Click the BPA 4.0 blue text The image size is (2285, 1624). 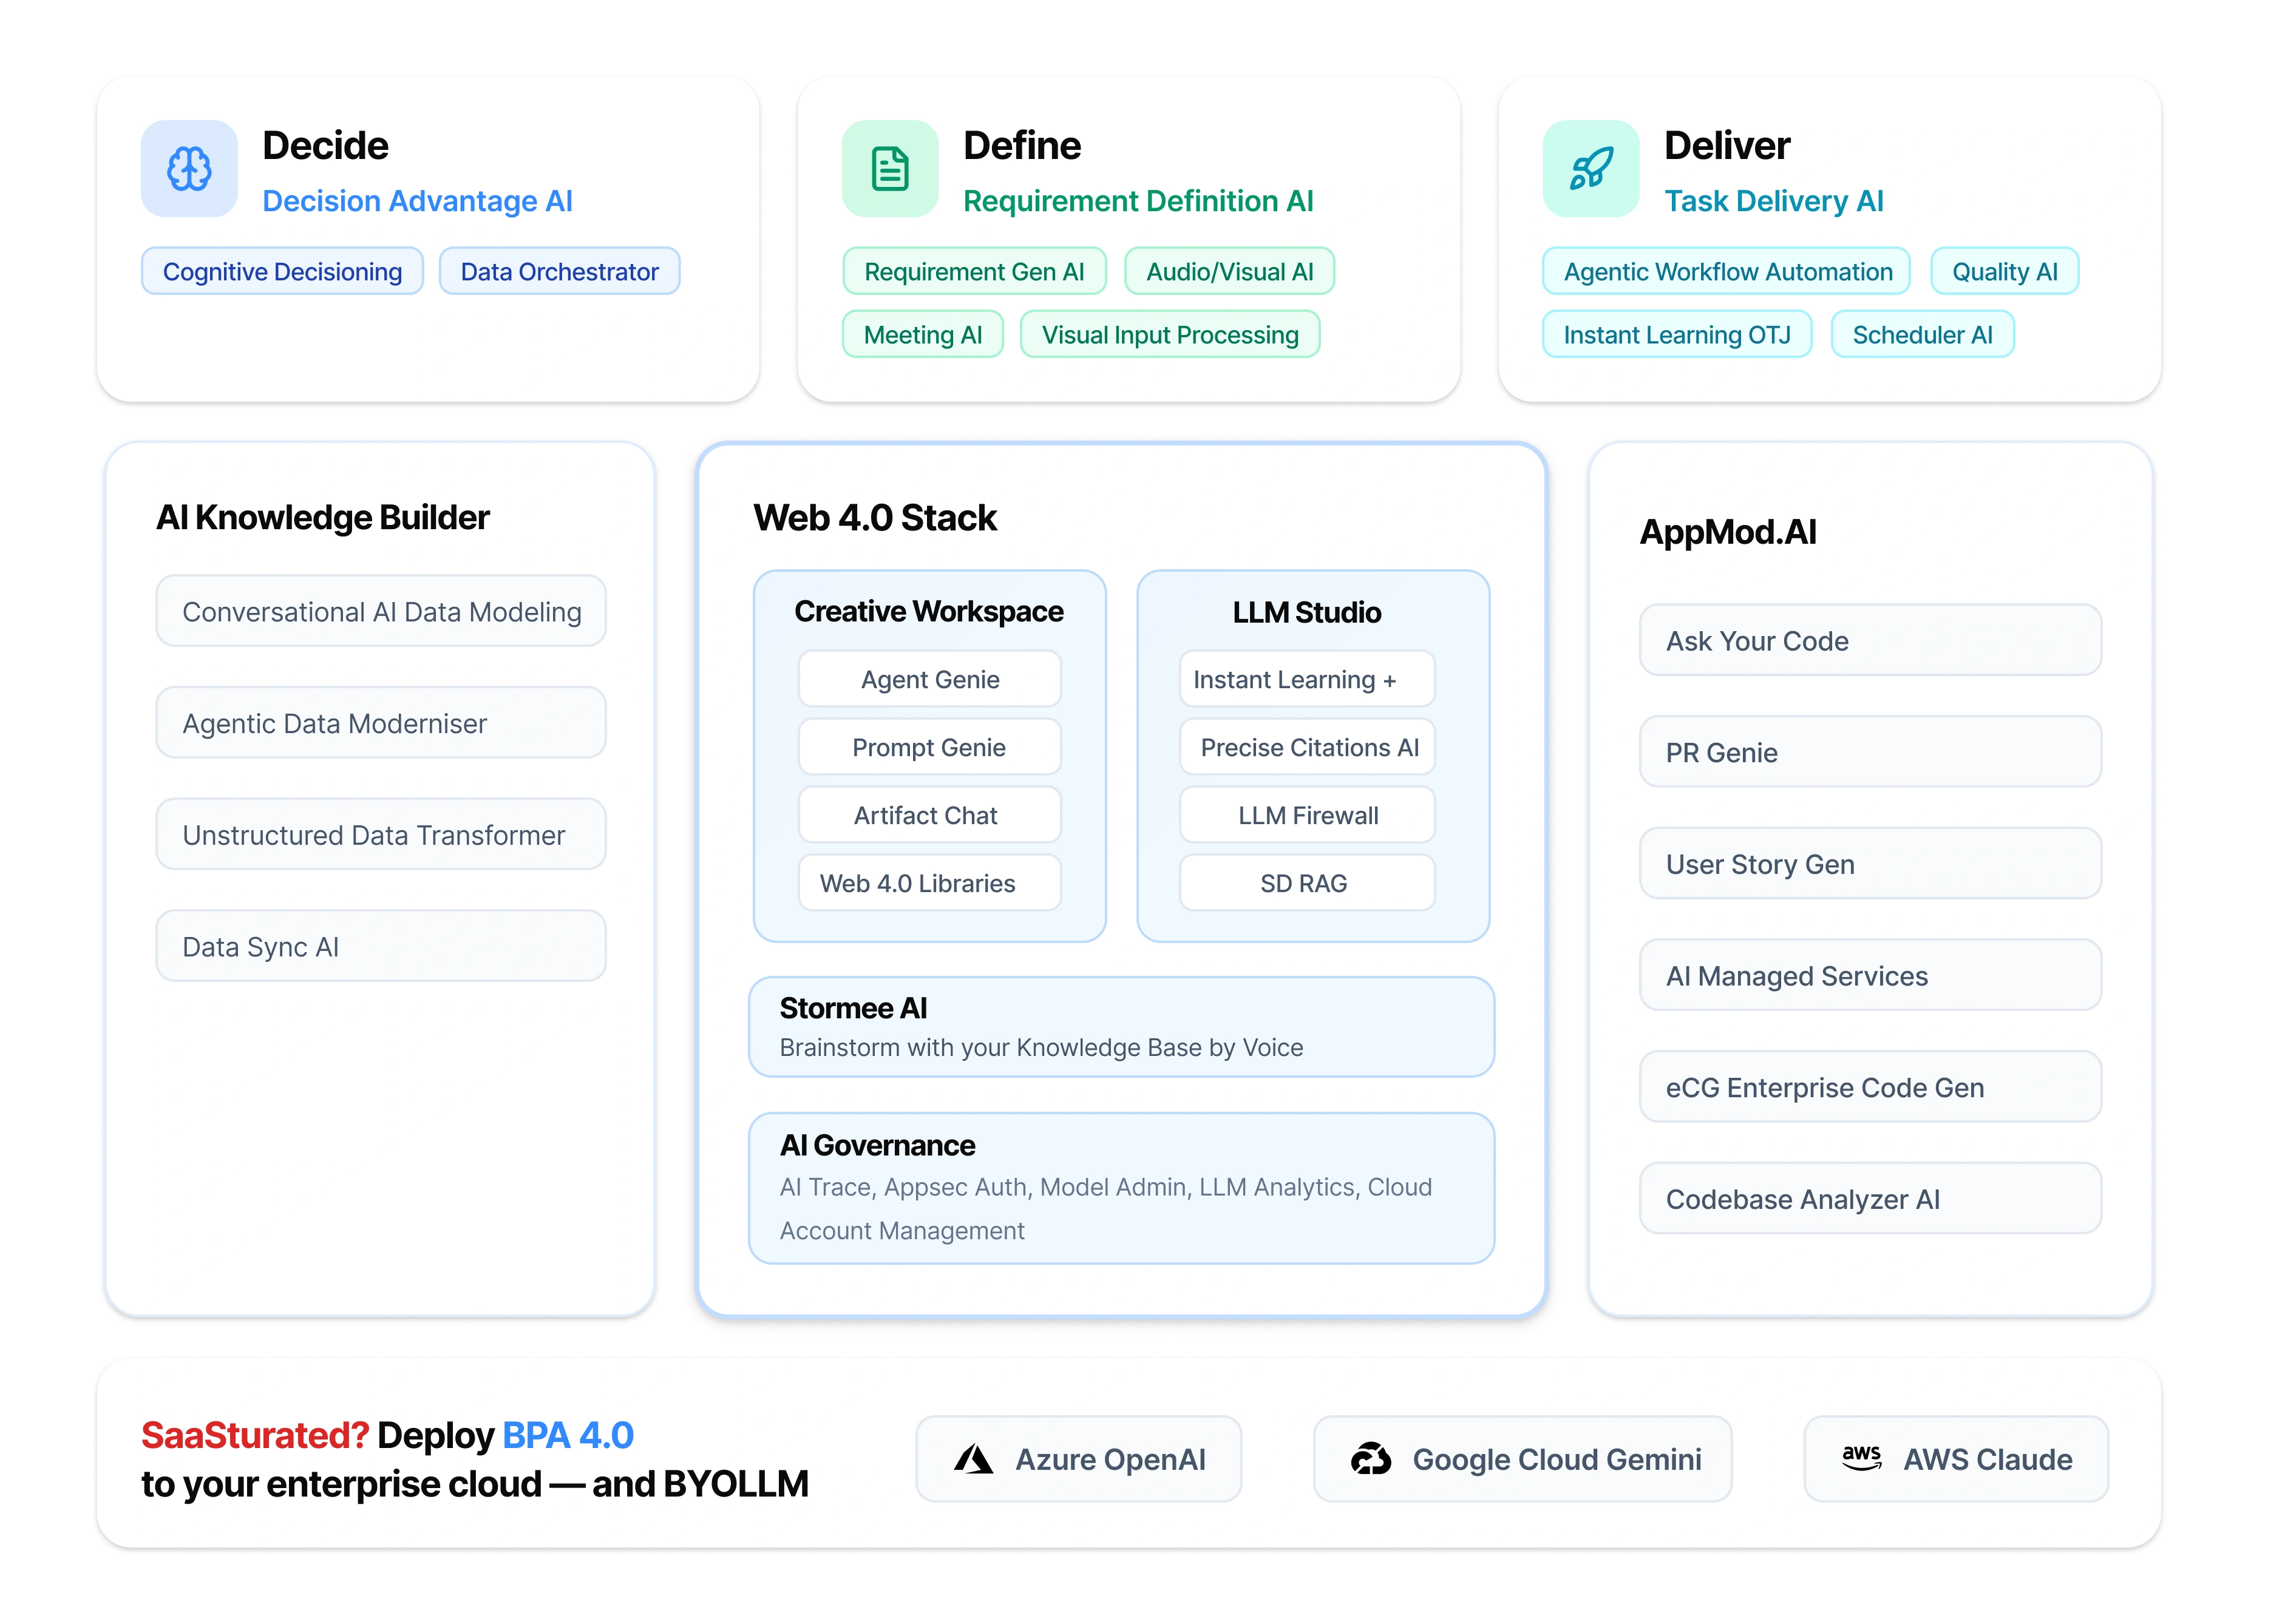567,1435
